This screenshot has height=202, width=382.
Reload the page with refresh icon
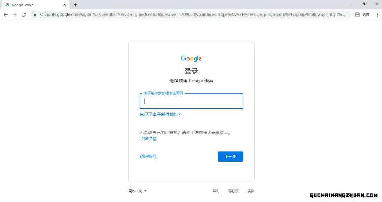click(24, 15)
